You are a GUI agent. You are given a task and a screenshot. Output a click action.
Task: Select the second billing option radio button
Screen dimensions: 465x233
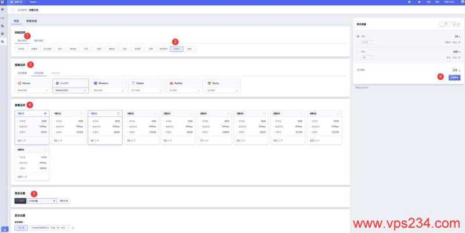coord(358,52)
